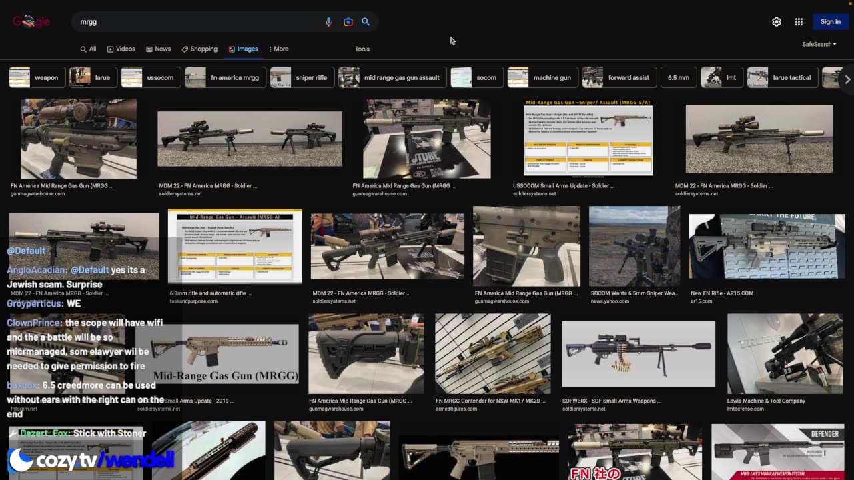Show more filter chips with right arrow

point(847,79)
